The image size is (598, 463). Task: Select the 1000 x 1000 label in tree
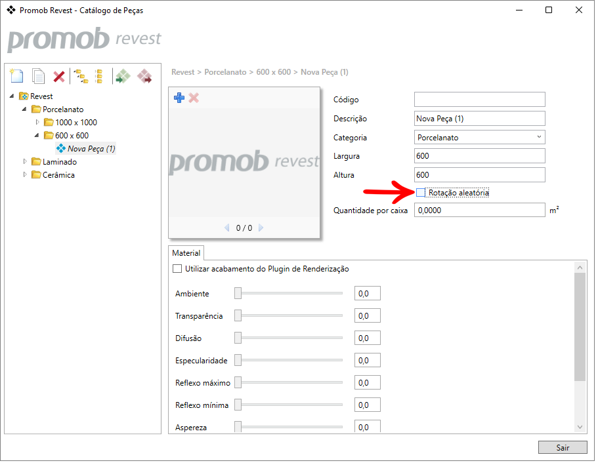(x=76, y=123)
